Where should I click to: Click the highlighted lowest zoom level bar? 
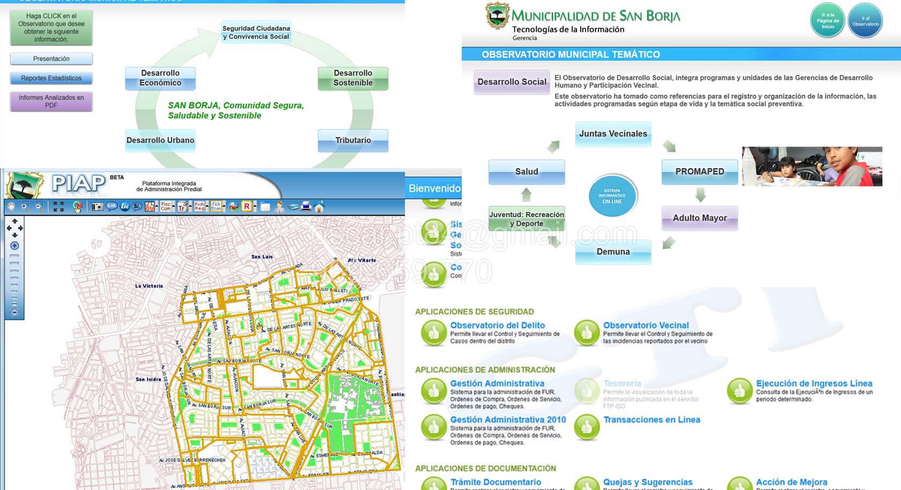coord(14,304)
